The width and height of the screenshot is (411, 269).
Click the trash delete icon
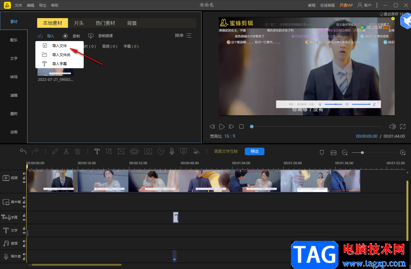click(78, 151)
